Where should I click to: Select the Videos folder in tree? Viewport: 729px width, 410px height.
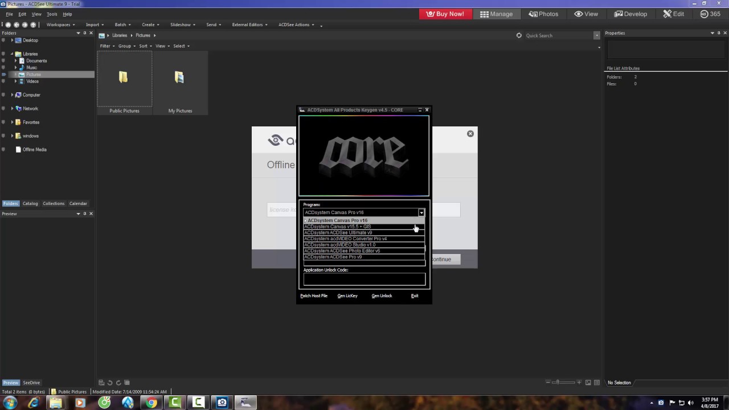pyautogui.click(x=32, y=81)
